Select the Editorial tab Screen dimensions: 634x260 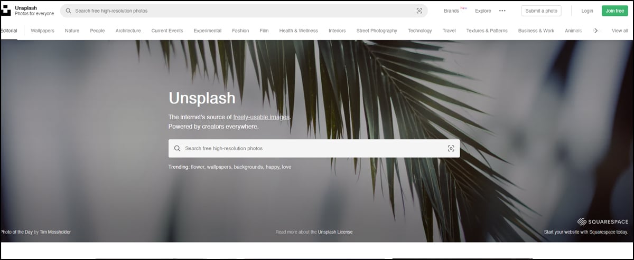coord(8,31)
